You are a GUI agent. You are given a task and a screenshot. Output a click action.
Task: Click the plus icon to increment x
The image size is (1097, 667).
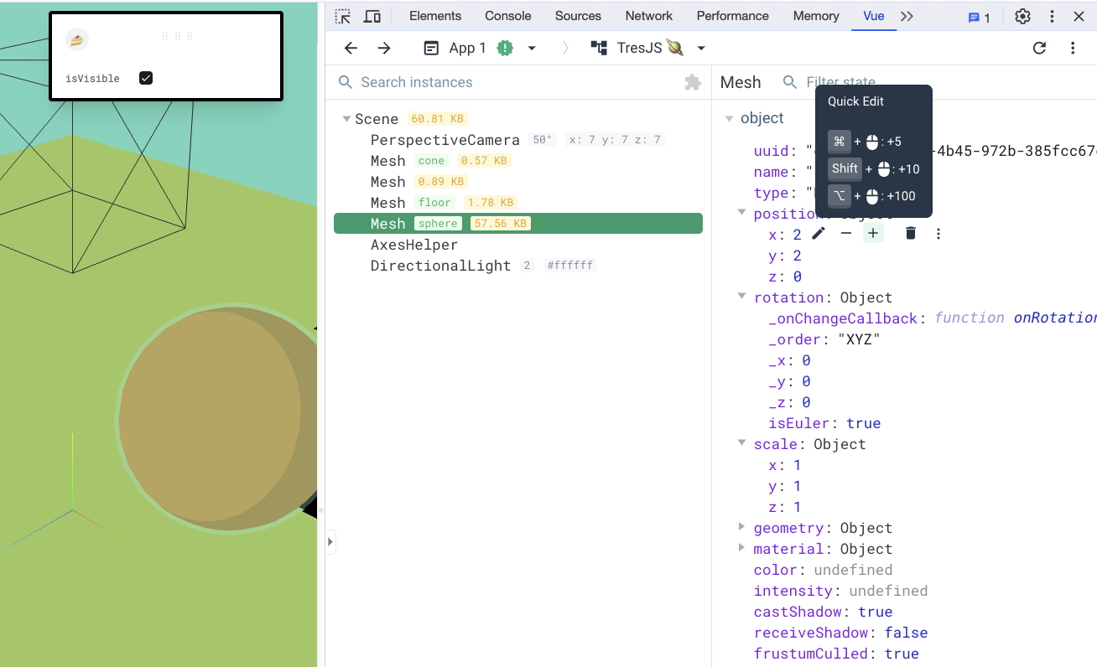click(873, 234)
